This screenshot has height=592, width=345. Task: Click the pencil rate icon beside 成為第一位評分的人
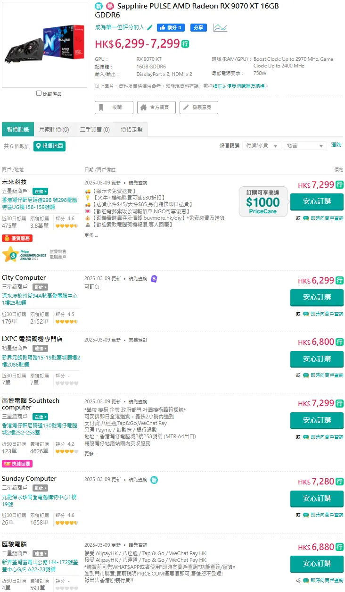(x=150, y=27)
